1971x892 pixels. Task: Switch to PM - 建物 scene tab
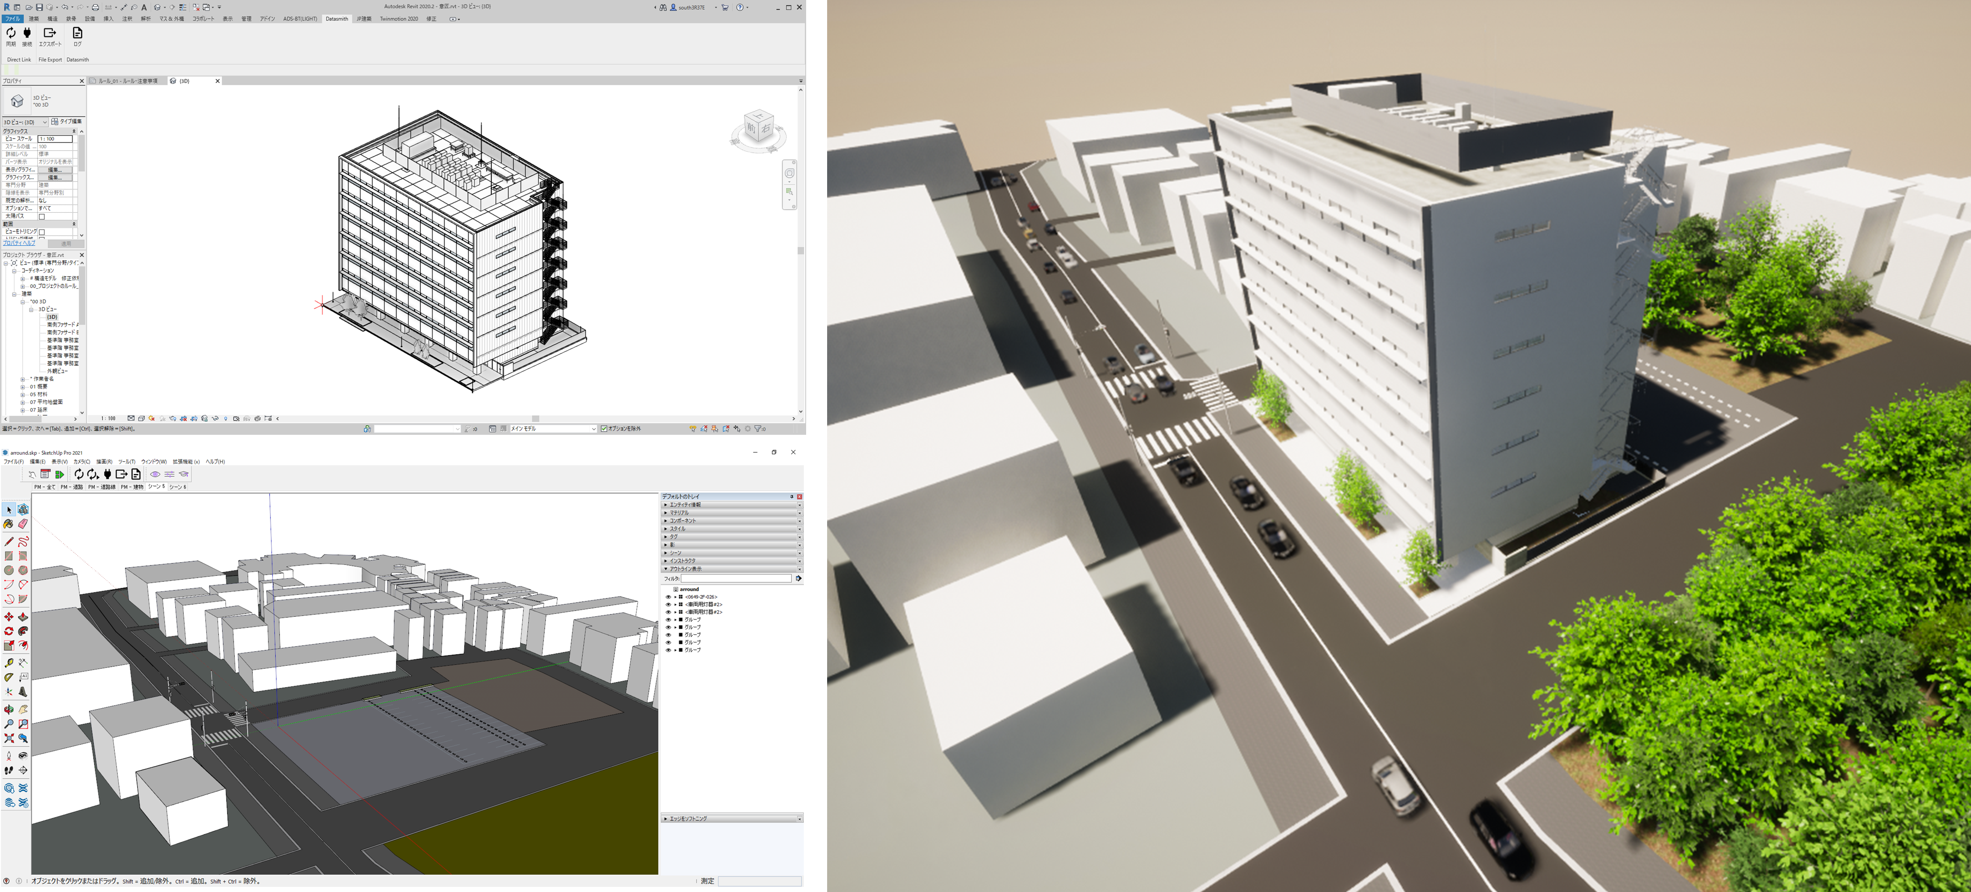pyautogui.click(x=132, y=488)
